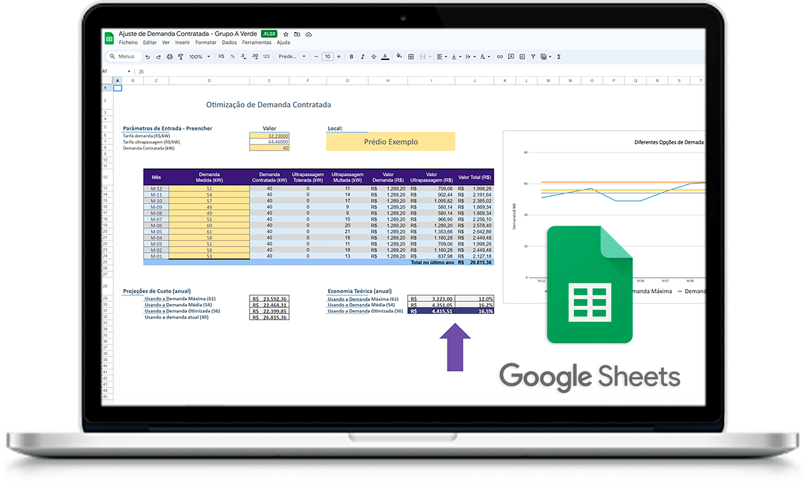Screen dimensions: 806x485
Task: Open the borders tool
Action: click(x=411, y=57)
